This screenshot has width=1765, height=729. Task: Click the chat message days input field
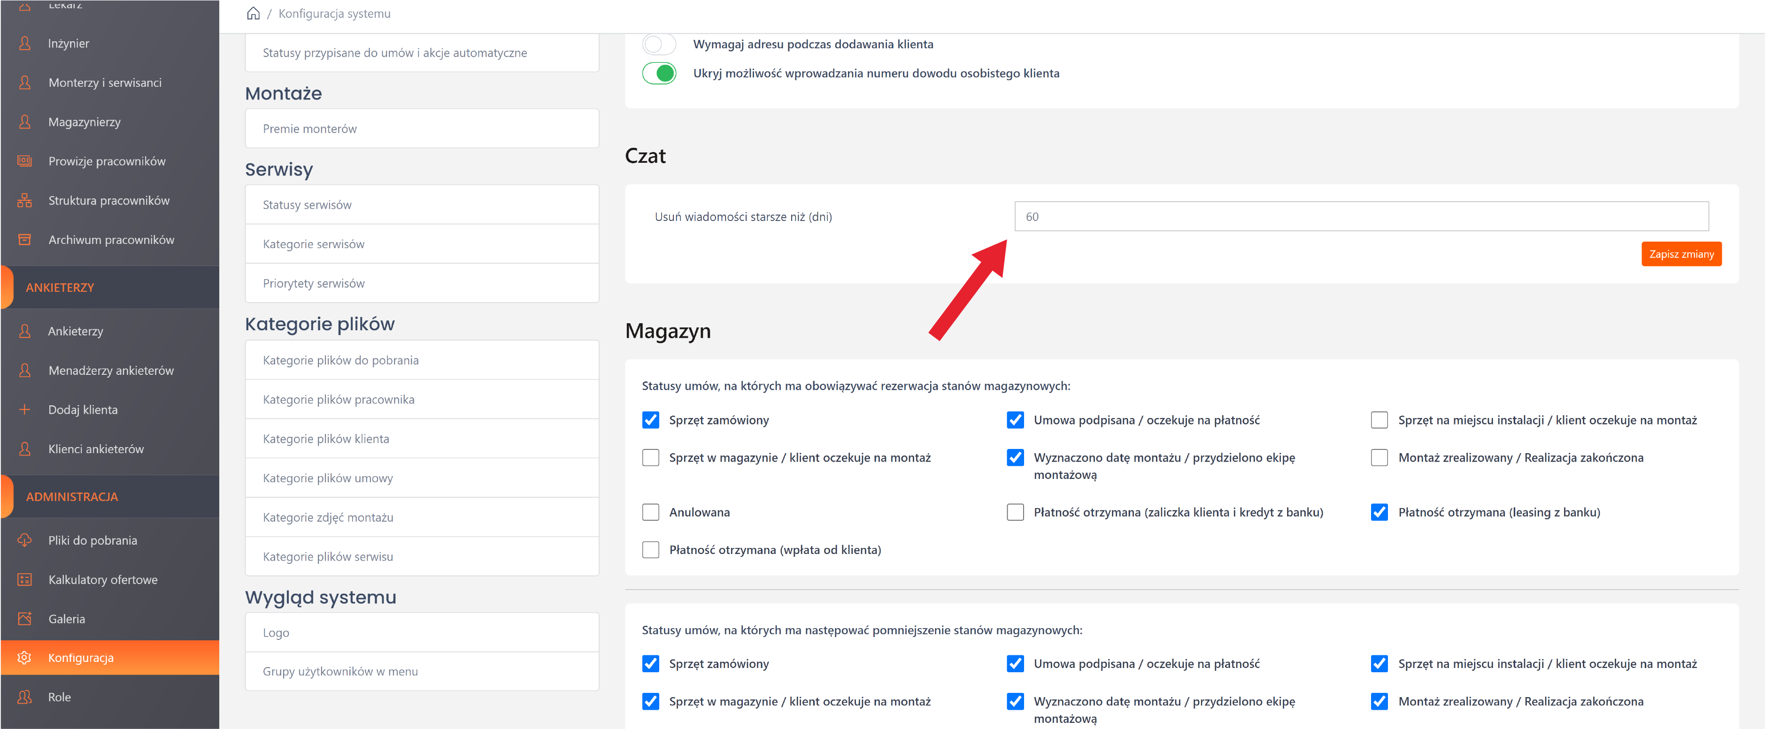[1361, 216]
